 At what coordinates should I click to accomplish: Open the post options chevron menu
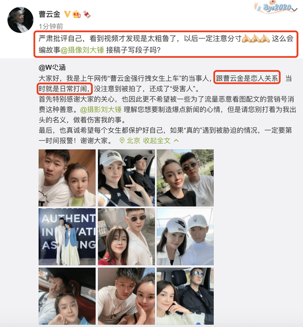(294, 9)
